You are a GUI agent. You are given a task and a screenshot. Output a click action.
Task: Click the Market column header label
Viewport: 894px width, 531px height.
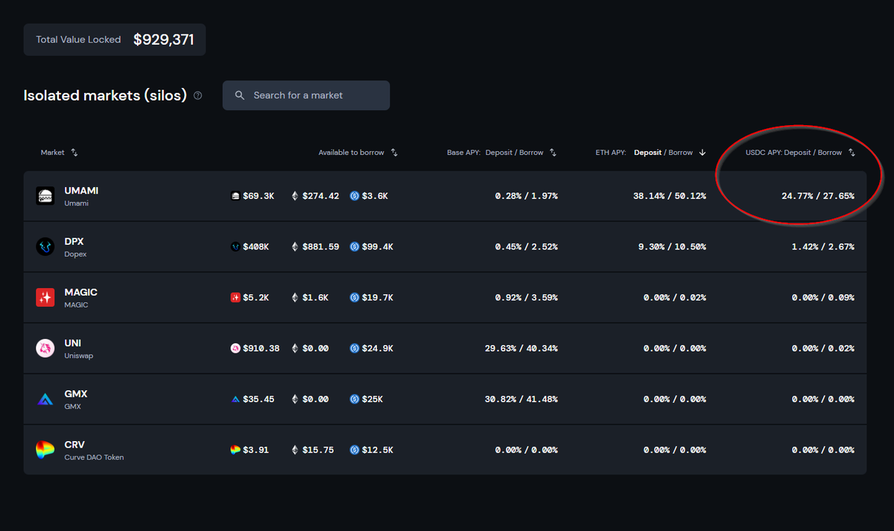click(x=53, y=153)
